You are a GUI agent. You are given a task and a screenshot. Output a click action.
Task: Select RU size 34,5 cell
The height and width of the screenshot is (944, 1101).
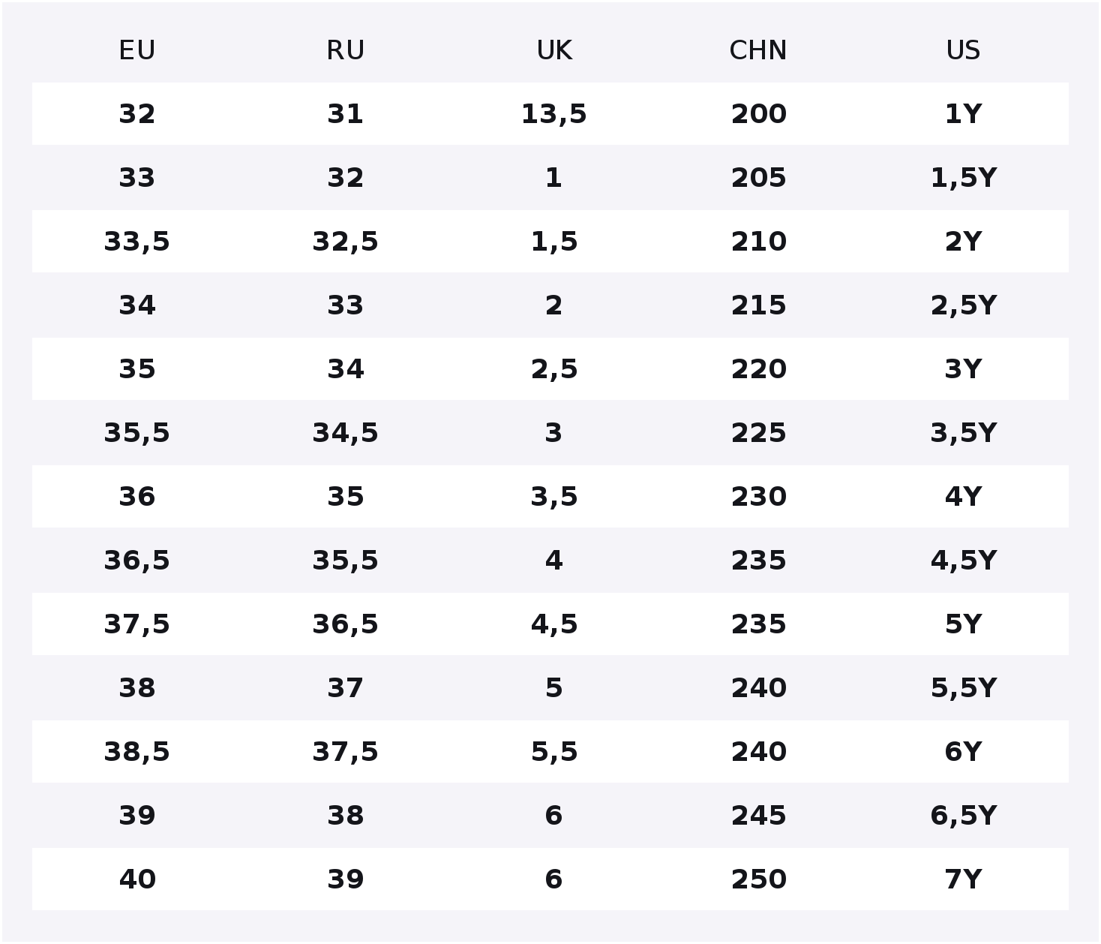coord(346,433)
